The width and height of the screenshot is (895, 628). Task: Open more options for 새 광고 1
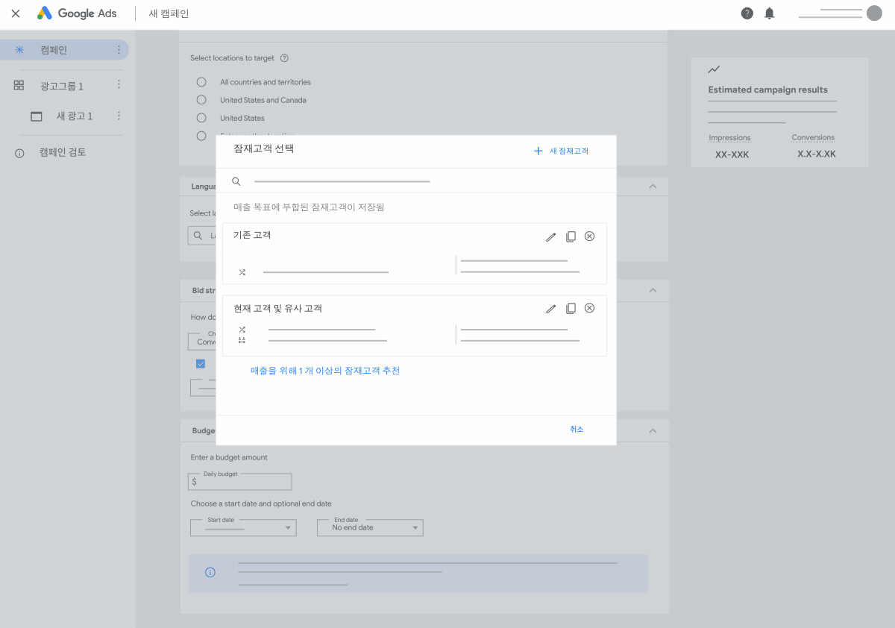(119, 116)
